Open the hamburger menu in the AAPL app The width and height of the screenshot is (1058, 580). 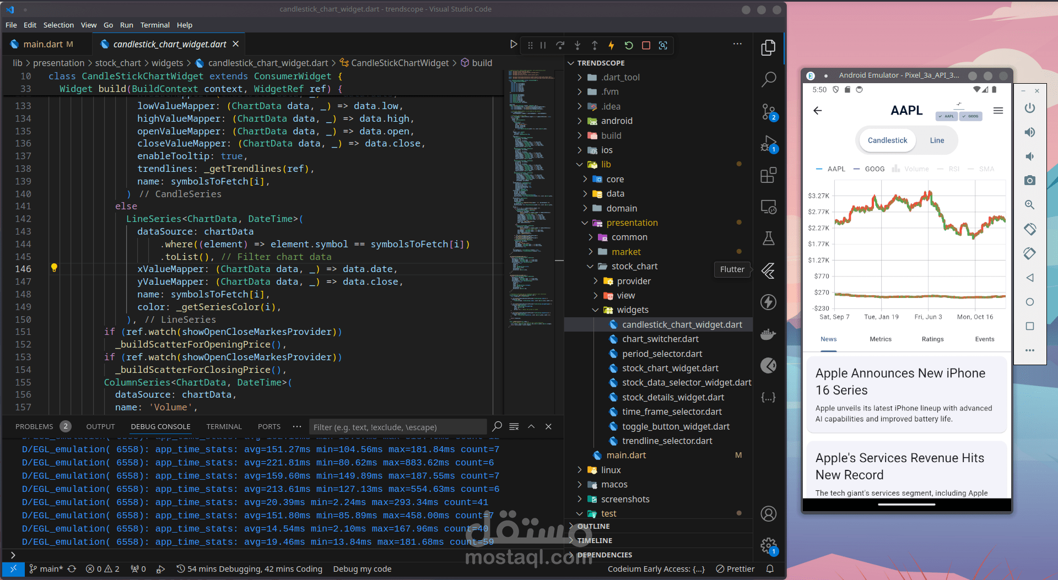tap(998, 111)
